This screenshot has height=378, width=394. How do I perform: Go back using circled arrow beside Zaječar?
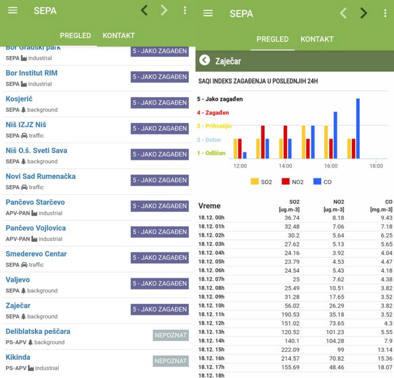point(205,61)
